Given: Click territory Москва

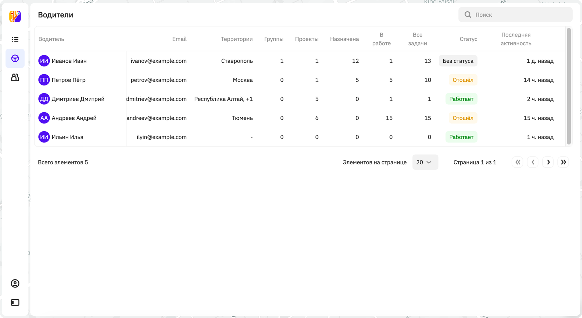Looking at the screenshot, I should 243,80.
